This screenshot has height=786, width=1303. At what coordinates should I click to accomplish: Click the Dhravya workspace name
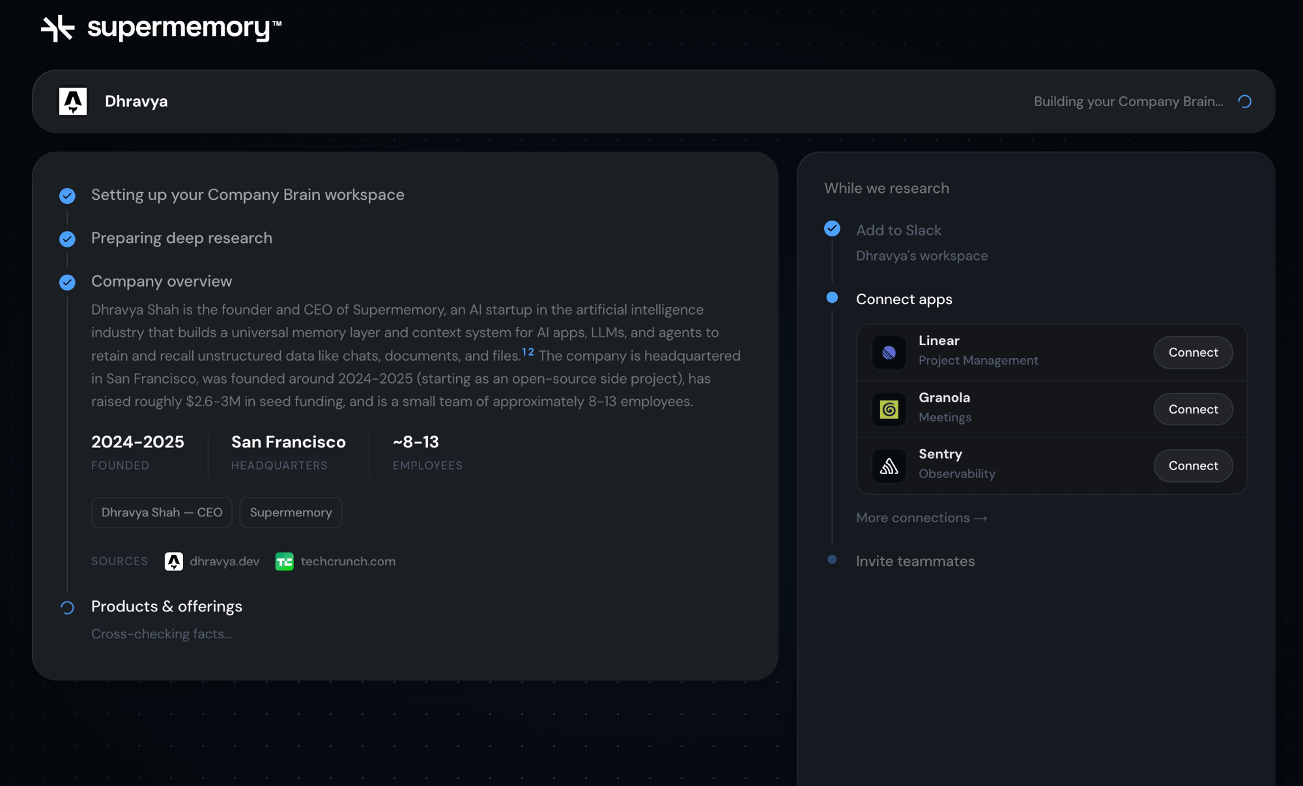tap(136, 102)
